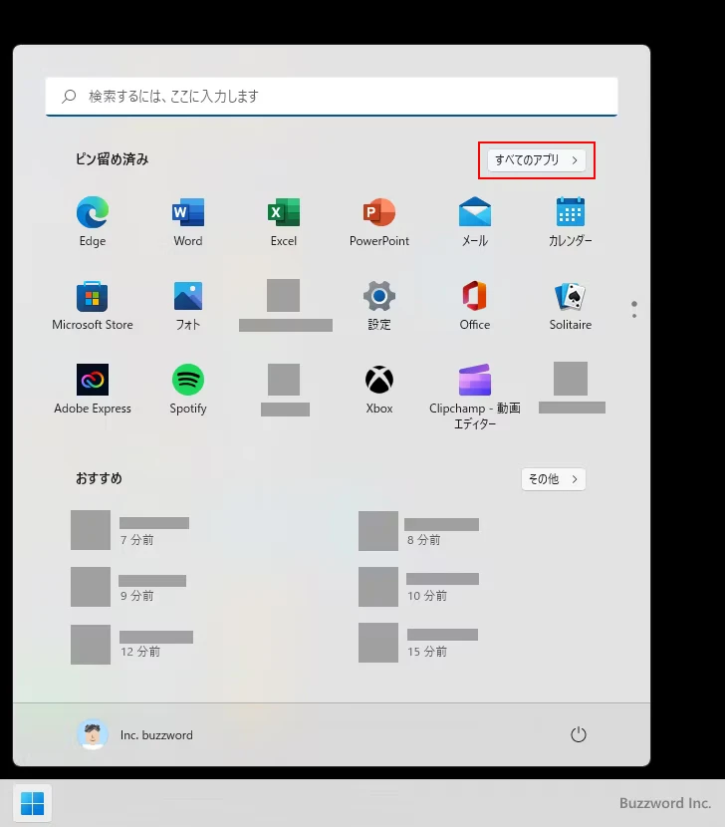Expand recommended items via その他 button
This screenshot has width=725, height=827.
click(x=553, y=479)
